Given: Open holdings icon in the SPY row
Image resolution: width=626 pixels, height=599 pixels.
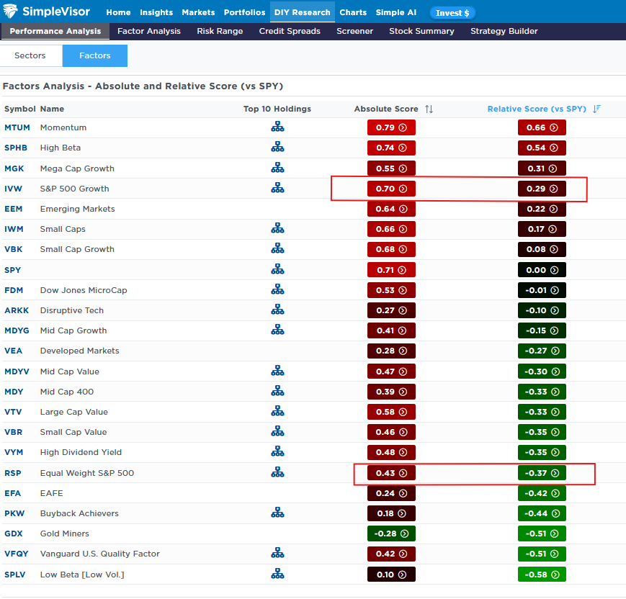Looking at the screenshot, I should 277,270.
